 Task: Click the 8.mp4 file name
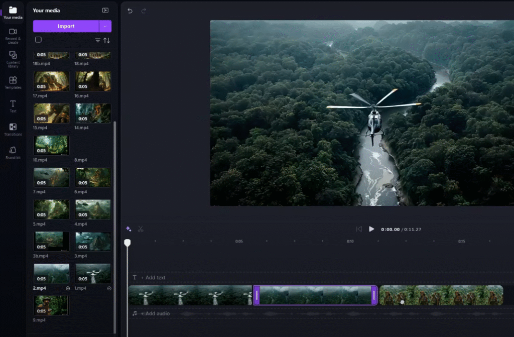tap(80, 160)
